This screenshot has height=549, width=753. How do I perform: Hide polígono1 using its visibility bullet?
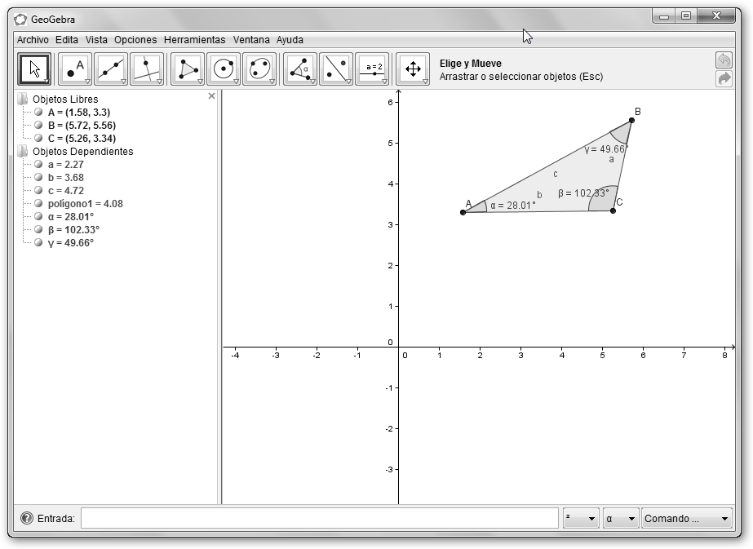coord(38,204)
